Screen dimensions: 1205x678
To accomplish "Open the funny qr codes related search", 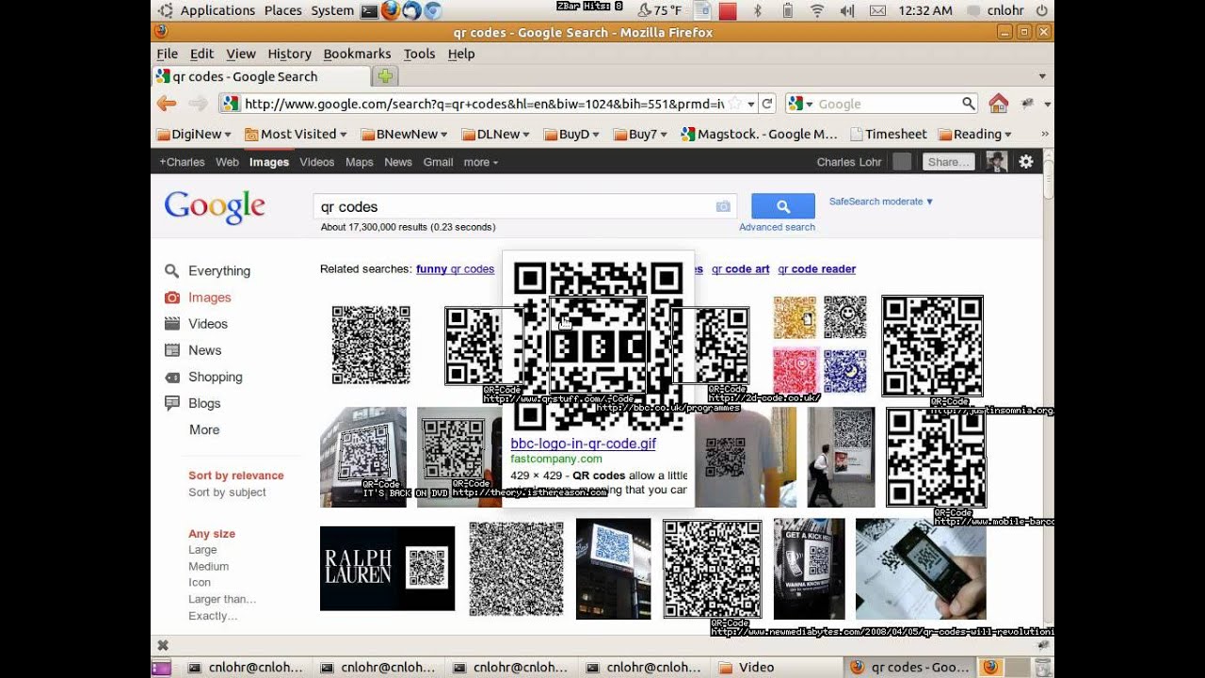I will point(455,269).
